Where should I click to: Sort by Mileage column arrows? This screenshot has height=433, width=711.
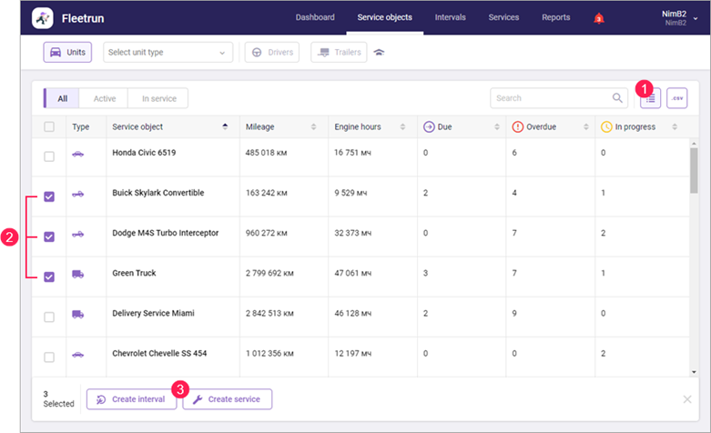(x=313, y=126)
